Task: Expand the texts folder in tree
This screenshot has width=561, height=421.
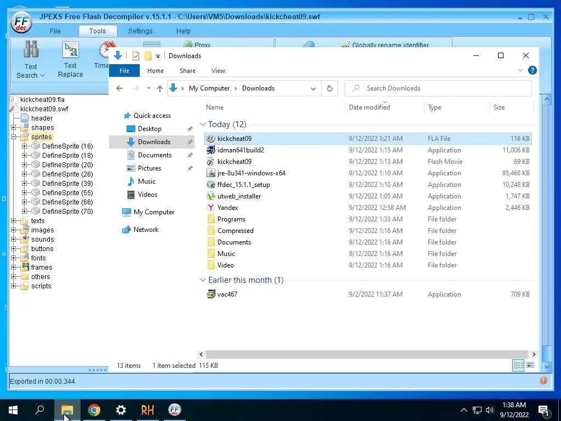Action: (14, 220)
